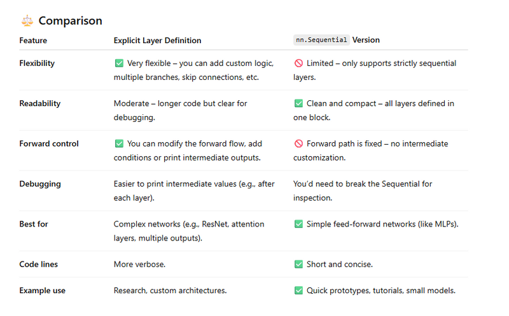Click the nn.Sequential code label in header
Viewport: 509px width, 316px height.
coord(321,40)
